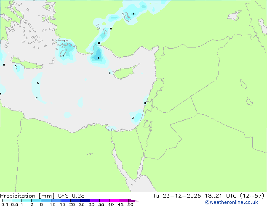Screen dimensions: 267x206
Task: Click the '2' legend scale label
Action: point(32,204)
